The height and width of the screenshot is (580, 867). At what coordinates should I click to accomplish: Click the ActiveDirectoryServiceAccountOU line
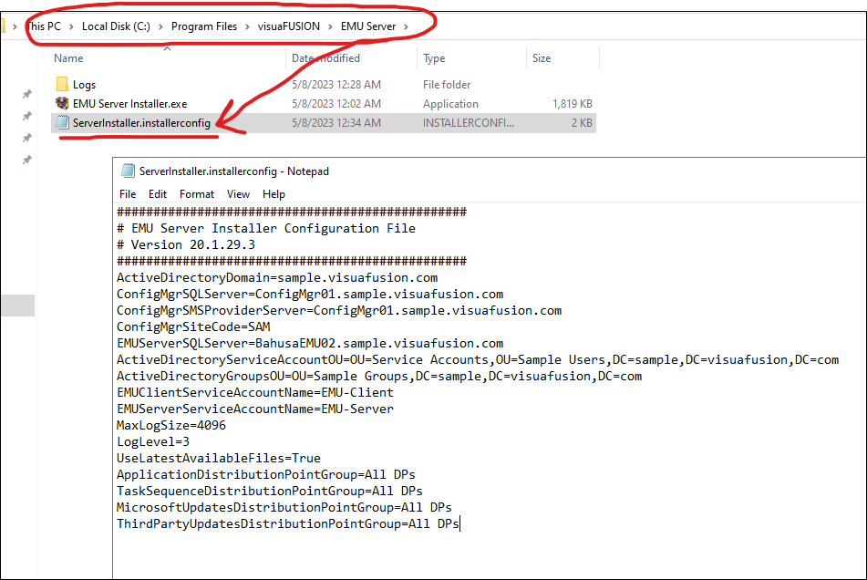(x=478, y=360)
